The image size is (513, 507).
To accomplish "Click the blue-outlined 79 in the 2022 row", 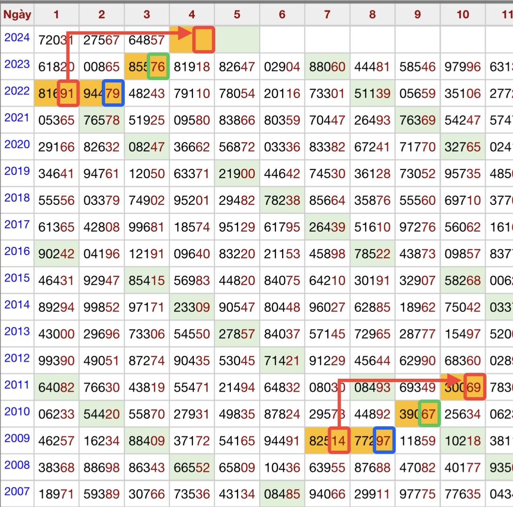I will point(113,93).
